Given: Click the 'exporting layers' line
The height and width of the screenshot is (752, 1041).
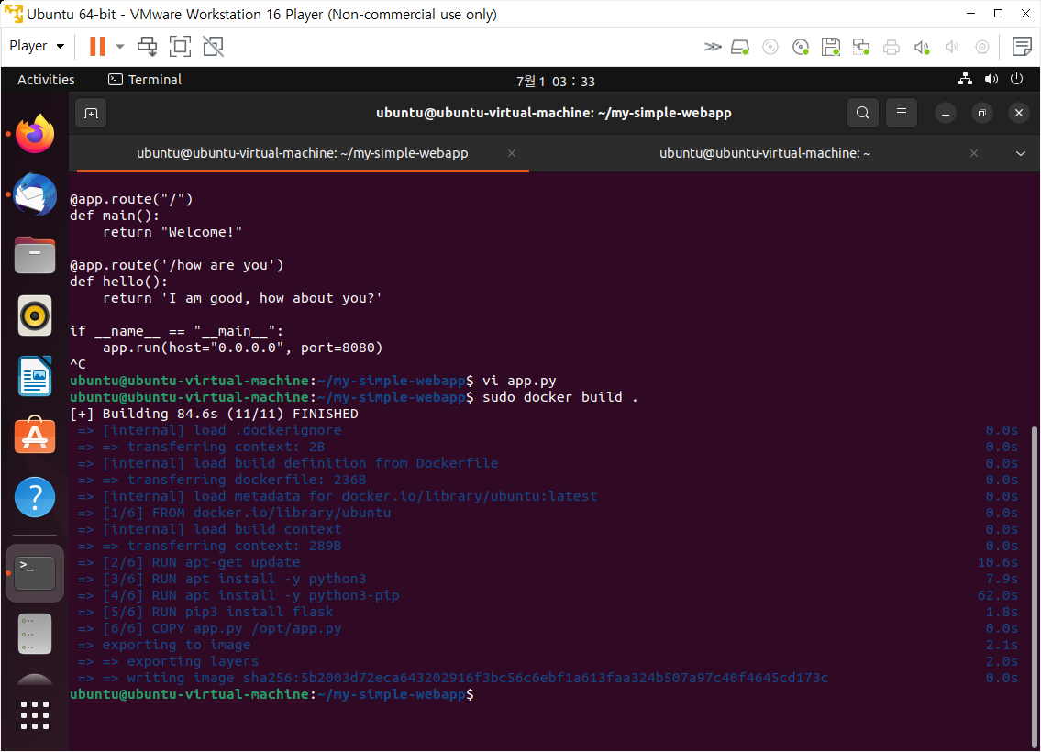Looking at the screenshot, I should tap(193, 662).
